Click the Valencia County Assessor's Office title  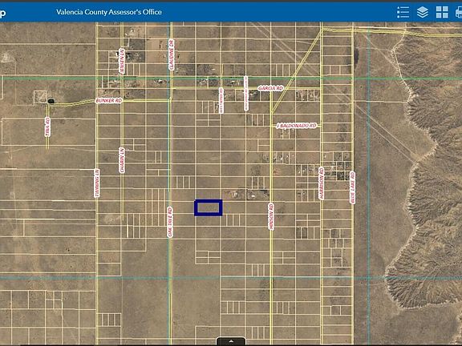(109, 12)
